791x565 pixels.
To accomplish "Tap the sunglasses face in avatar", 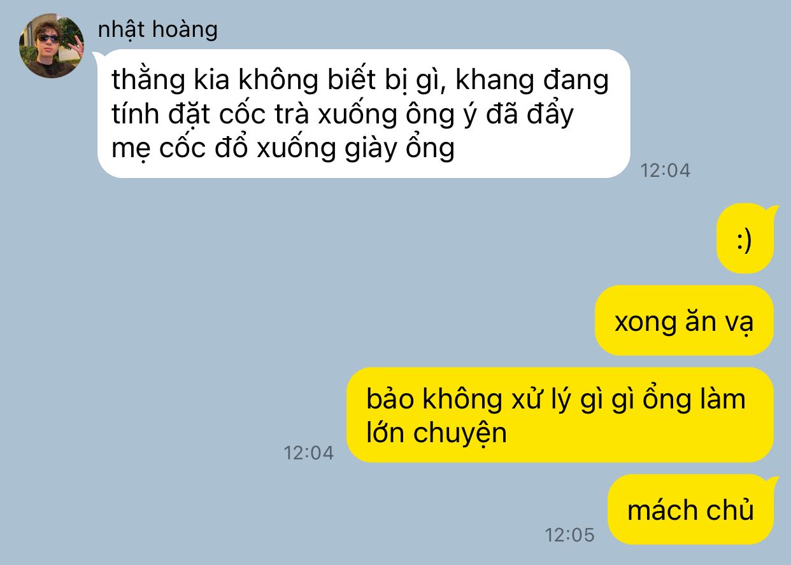I will point(48,39).
